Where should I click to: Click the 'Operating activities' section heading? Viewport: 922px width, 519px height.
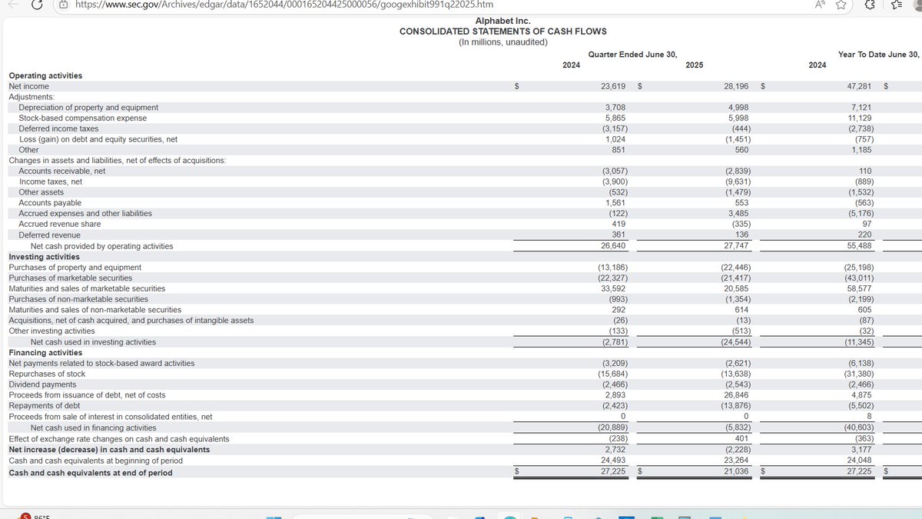(x=45, y=75)
